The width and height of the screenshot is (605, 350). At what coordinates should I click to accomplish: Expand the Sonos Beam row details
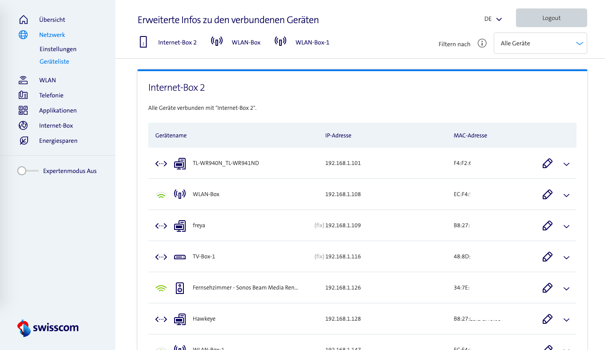coord(566,289)
